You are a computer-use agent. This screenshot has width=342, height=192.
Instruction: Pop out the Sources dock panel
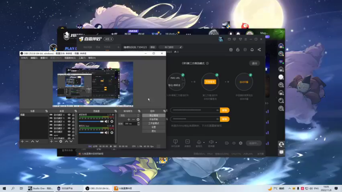point(76,111)
